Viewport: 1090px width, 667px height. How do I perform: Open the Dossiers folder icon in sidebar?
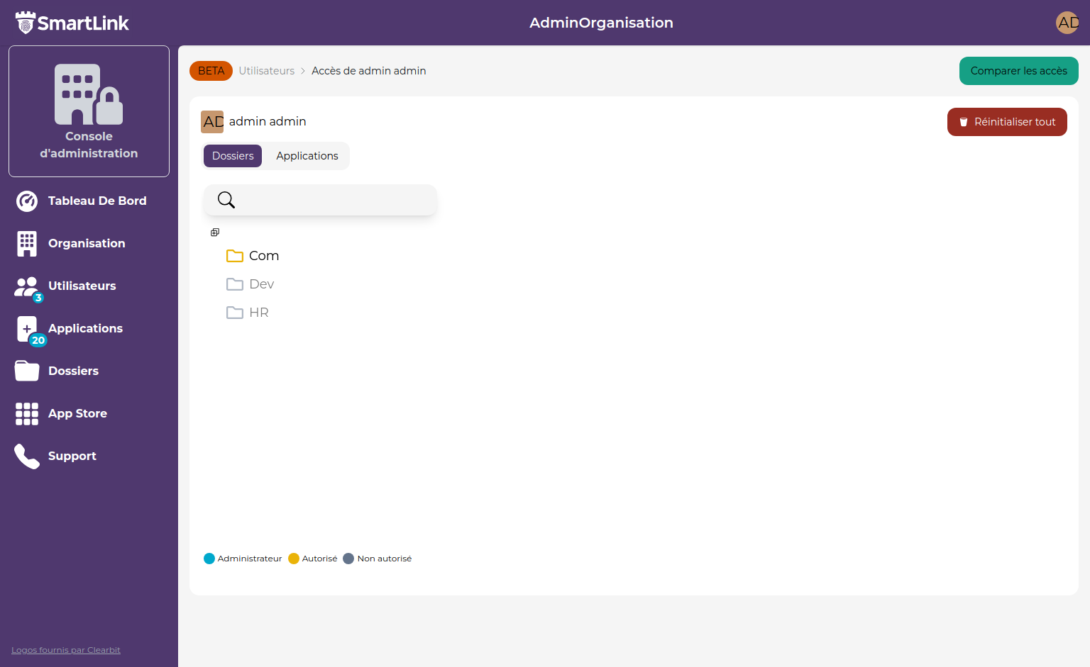(x=27, y=371)
